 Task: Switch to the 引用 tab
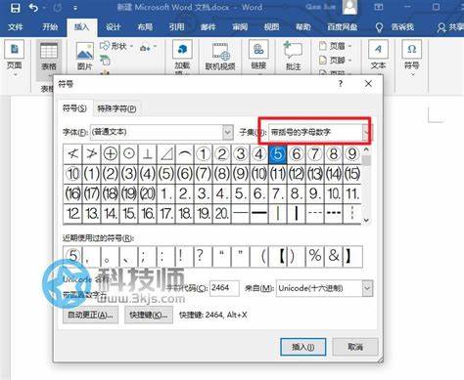tap(176, 27)
